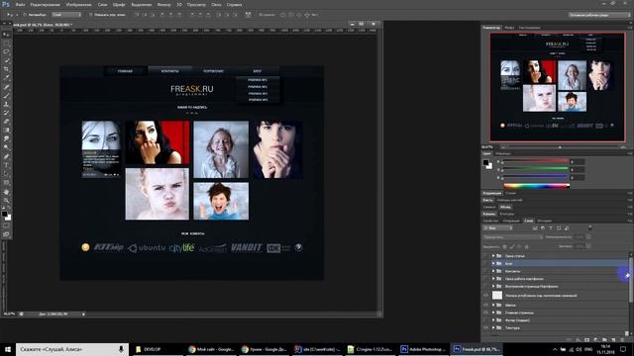Image resolution: width=634 pixels, height=356 pixels.
Task: Show the Контакты layer group
Action: pyautogui.click(x=485, y=271)
